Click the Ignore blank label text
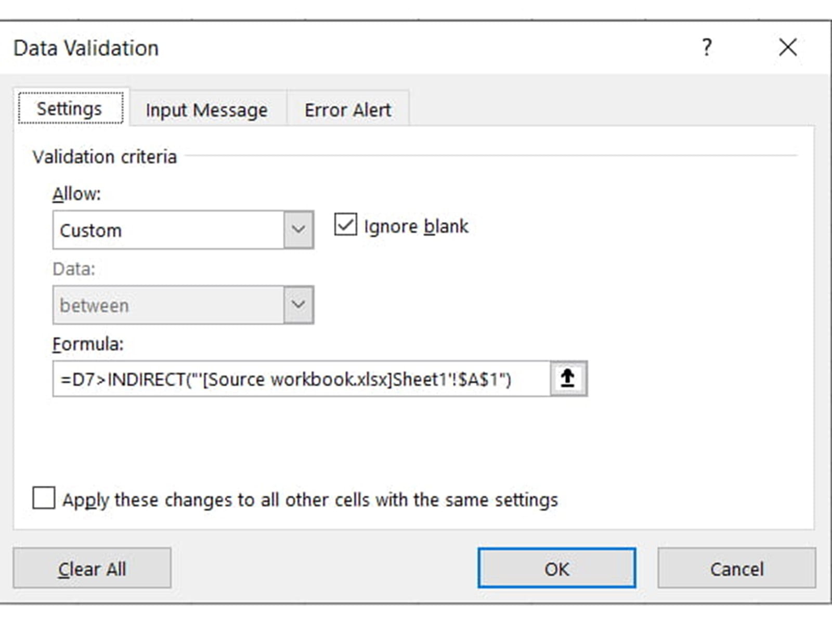The width and height of the screenshot is (832, 624). pos(416,227)
